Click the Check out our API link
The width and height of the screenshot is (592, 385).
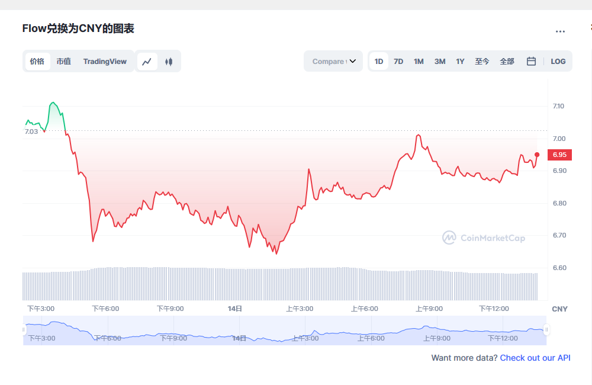[535, 358]
